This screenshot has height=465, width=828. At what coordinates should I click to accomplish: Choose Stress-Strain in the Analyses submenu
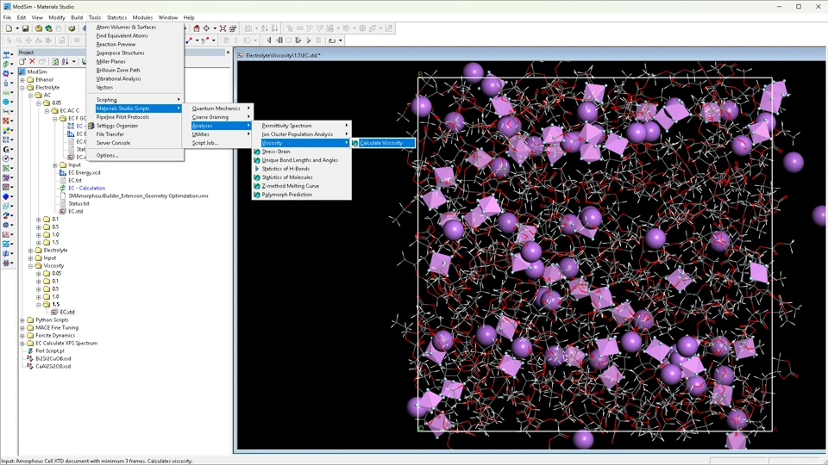pos(276,152)
